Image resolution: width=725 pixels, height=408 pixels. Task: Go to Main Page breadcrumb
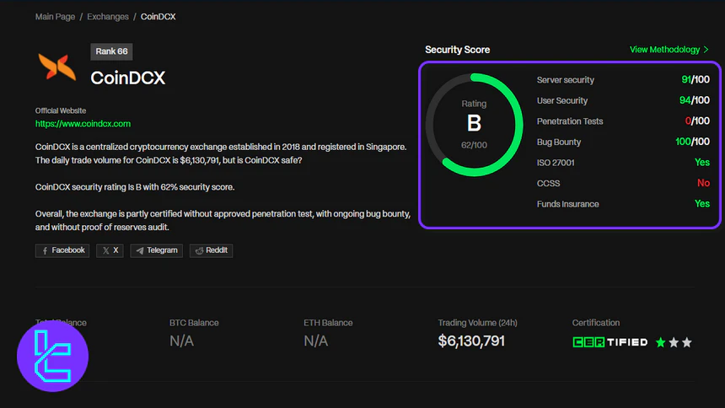(55, 17)
